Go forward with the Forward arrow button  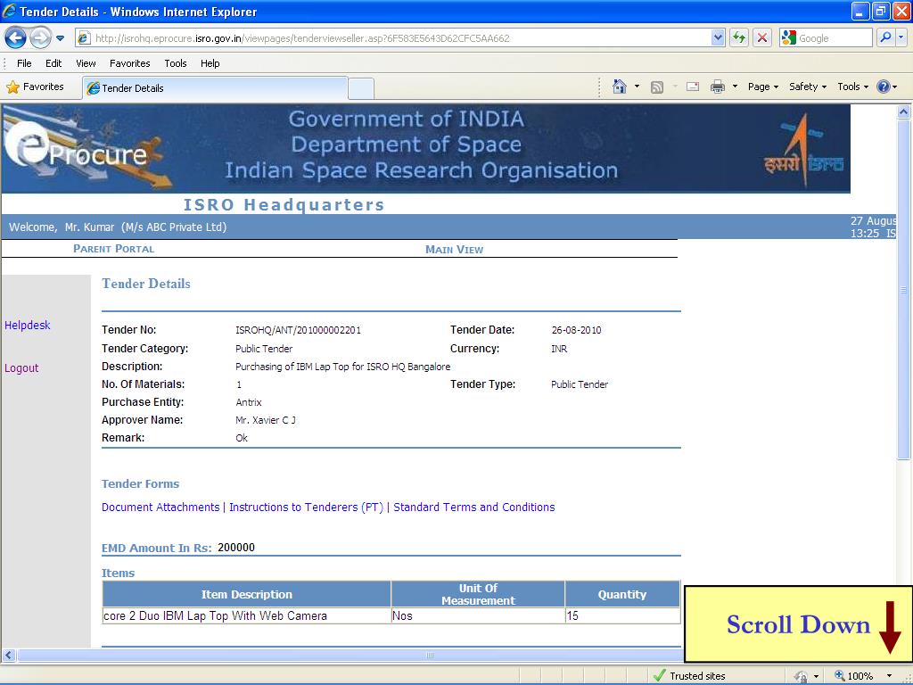click(x=39, y=38)
